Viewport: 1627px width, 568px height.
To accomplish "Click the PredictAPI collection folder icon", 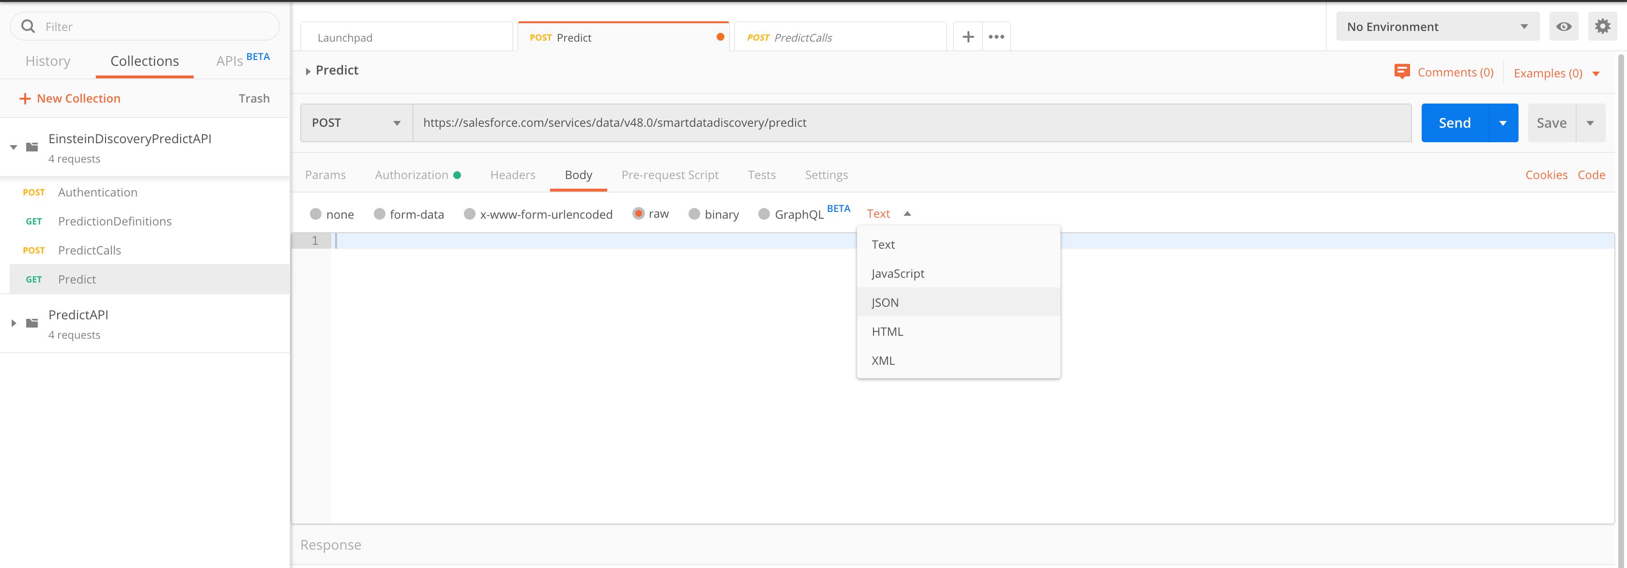I will (x=31, y=323).
